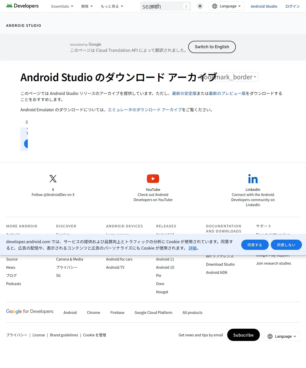Image resolution: width=306 pixels, height=368 pixels.
Task: Open Brand guidelines footer link
Action: tap(64, 335)
